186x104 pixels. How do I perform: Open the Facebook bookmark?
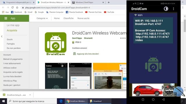pos(16,12)
